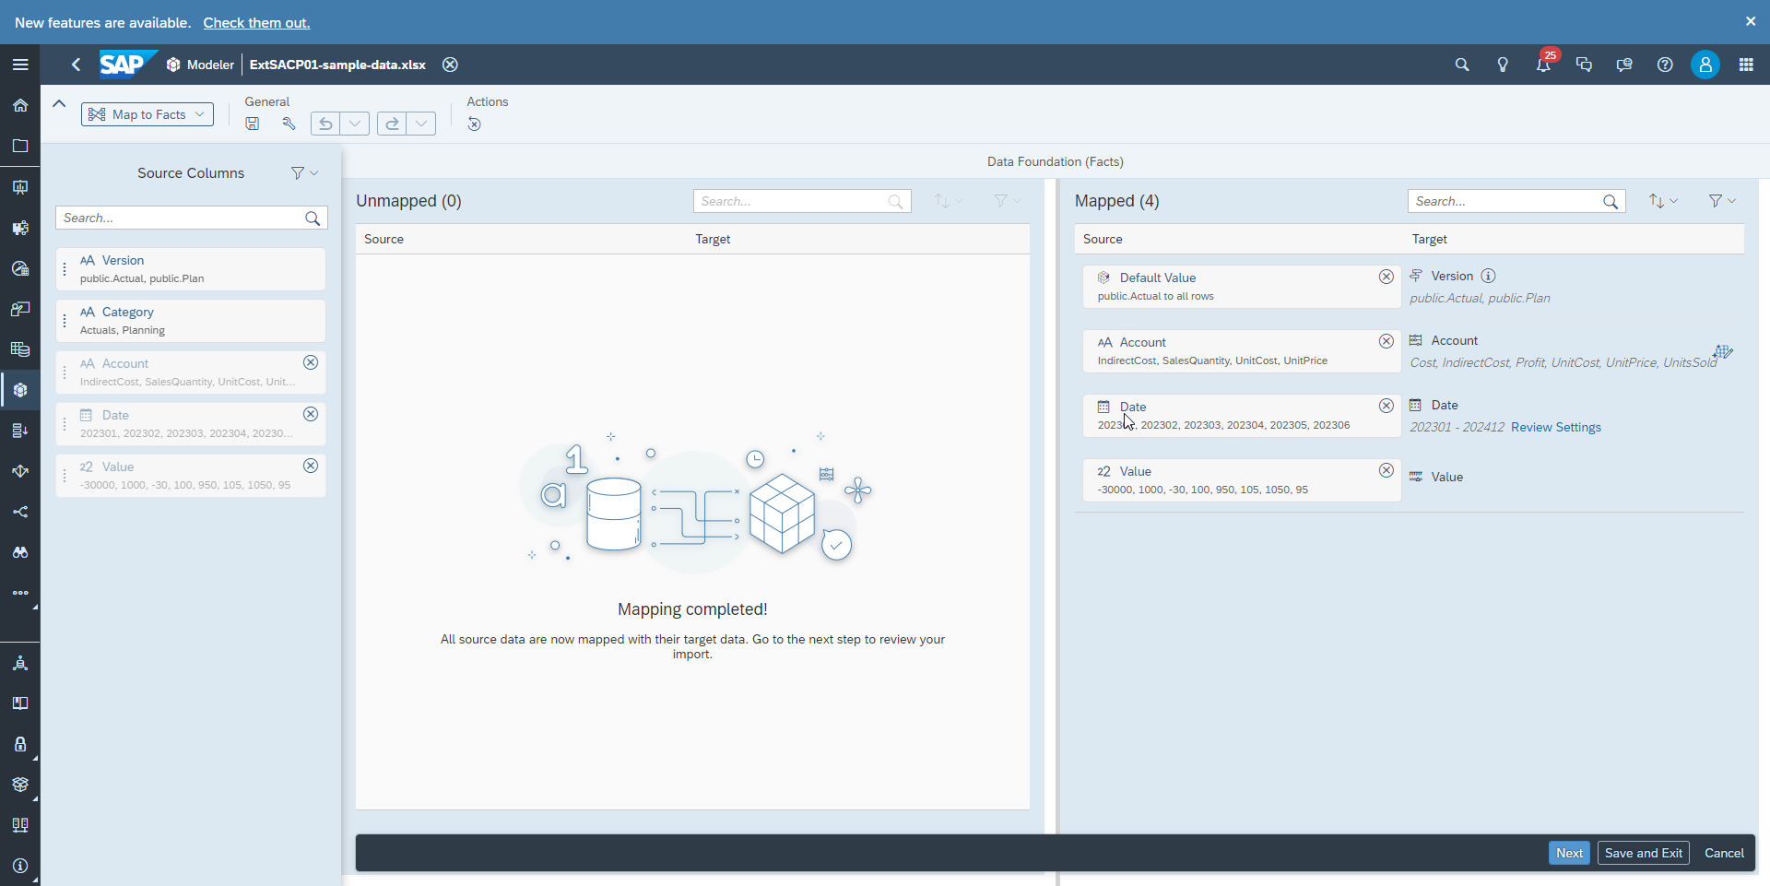The height and width of the screenshot is (886, 1770).
Task: Undo the last mapping change
Action: (x=324, y=124)
